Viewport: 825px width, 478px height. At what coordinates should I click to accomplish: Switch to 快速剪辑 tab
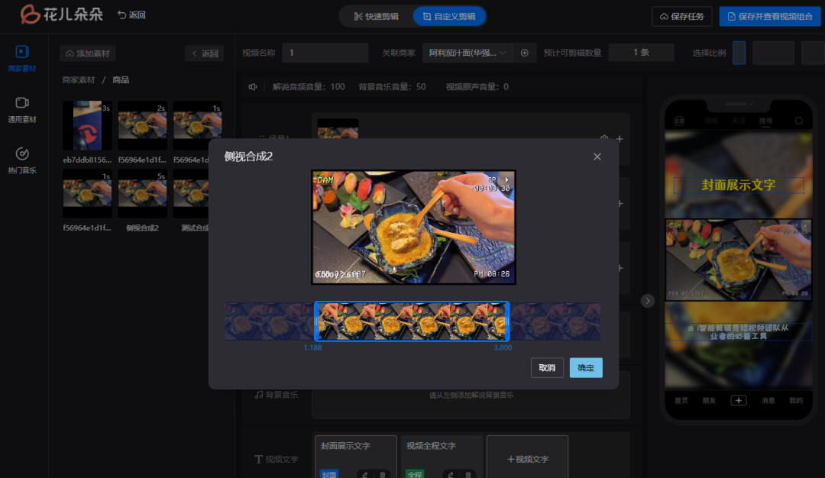click(376, 16)
